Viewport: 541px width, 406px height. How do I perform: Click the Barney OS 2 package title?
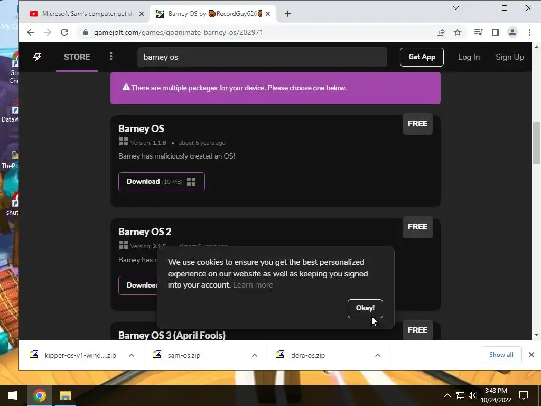click(x=145, y=232)
